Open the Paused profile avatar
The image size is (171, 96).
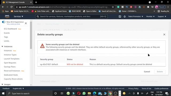click(x=160, y=7)
